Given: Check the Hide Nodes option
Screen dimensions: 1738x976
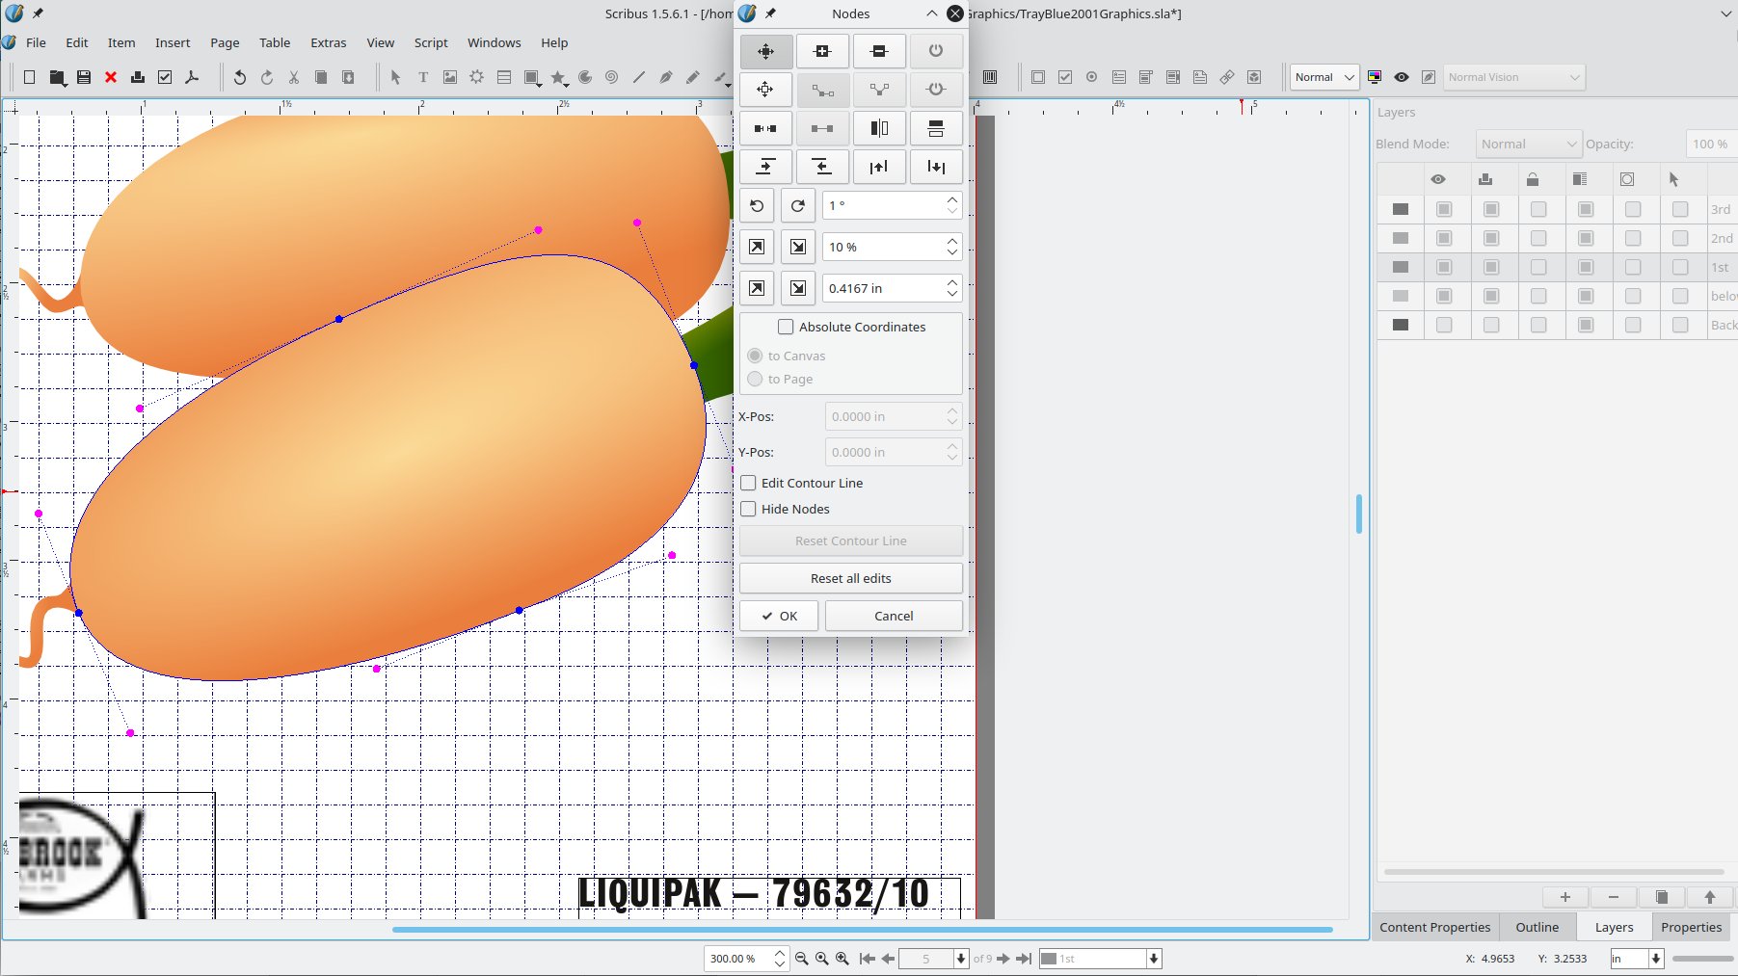Looking at the screenshot, I should click(748, 509).
